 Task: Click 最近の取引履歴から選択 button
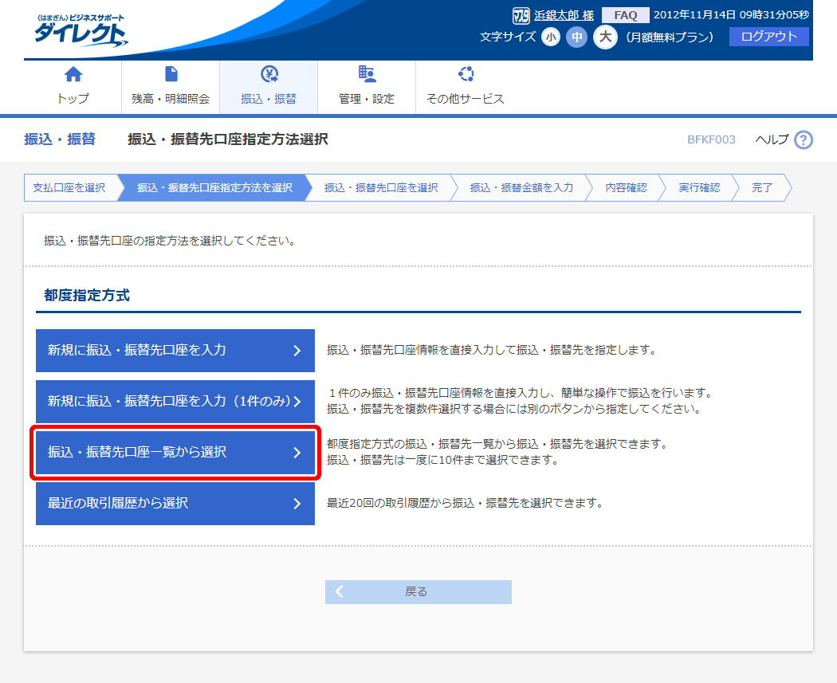(175, 504)
